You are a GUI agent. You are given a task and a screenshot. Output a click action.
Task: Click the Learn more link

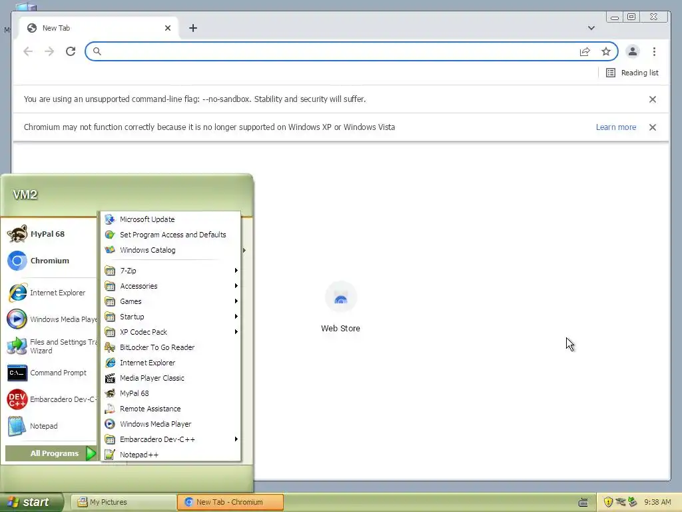[x=616, y=127]
